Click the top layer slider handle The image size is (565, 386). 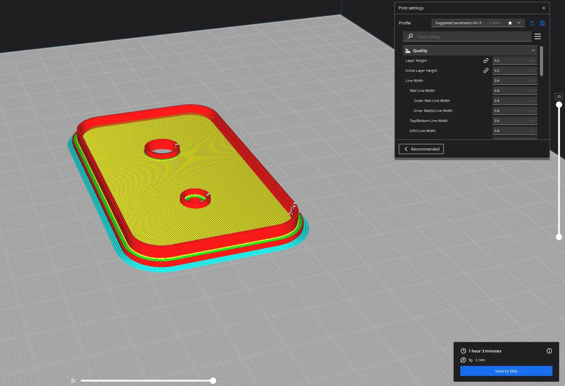point(559,105)
